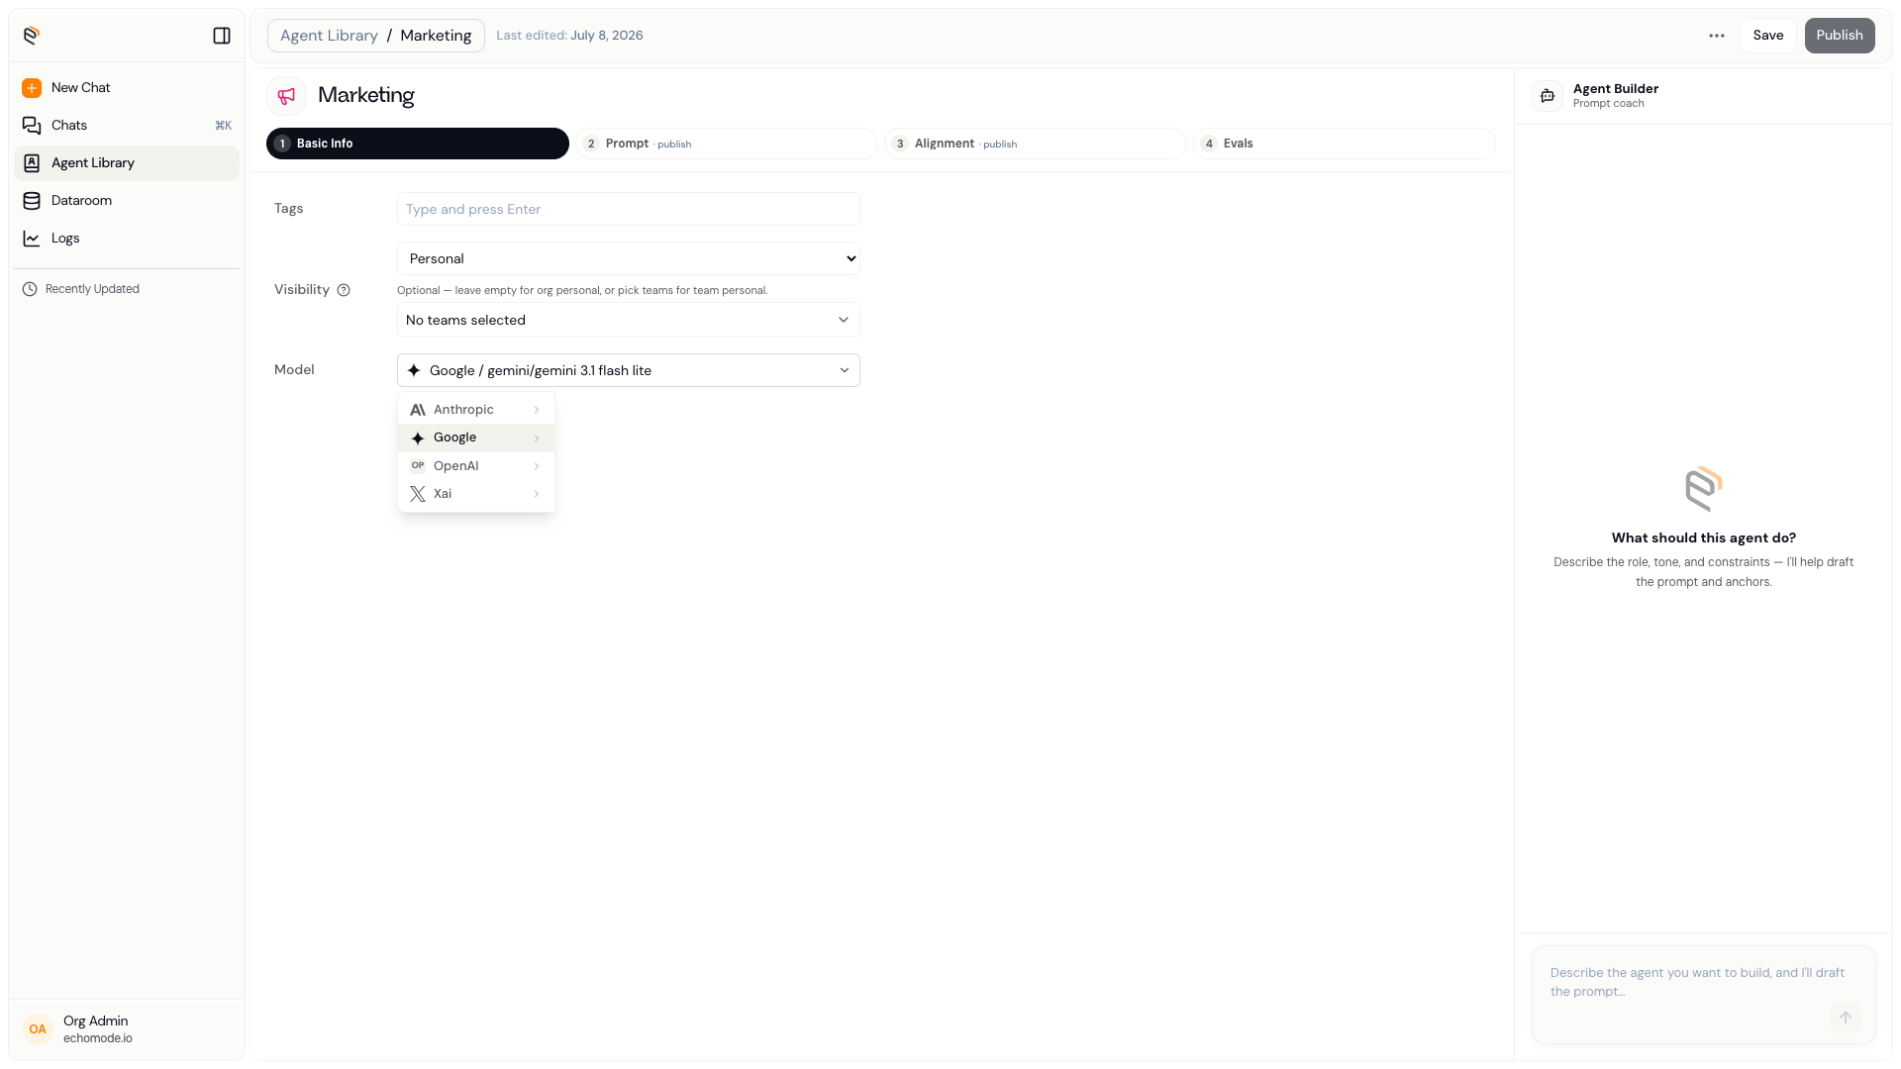Click the Visibility help question mark icon
This screenshot has height=1069, width=1901.
tap(344, 290)
